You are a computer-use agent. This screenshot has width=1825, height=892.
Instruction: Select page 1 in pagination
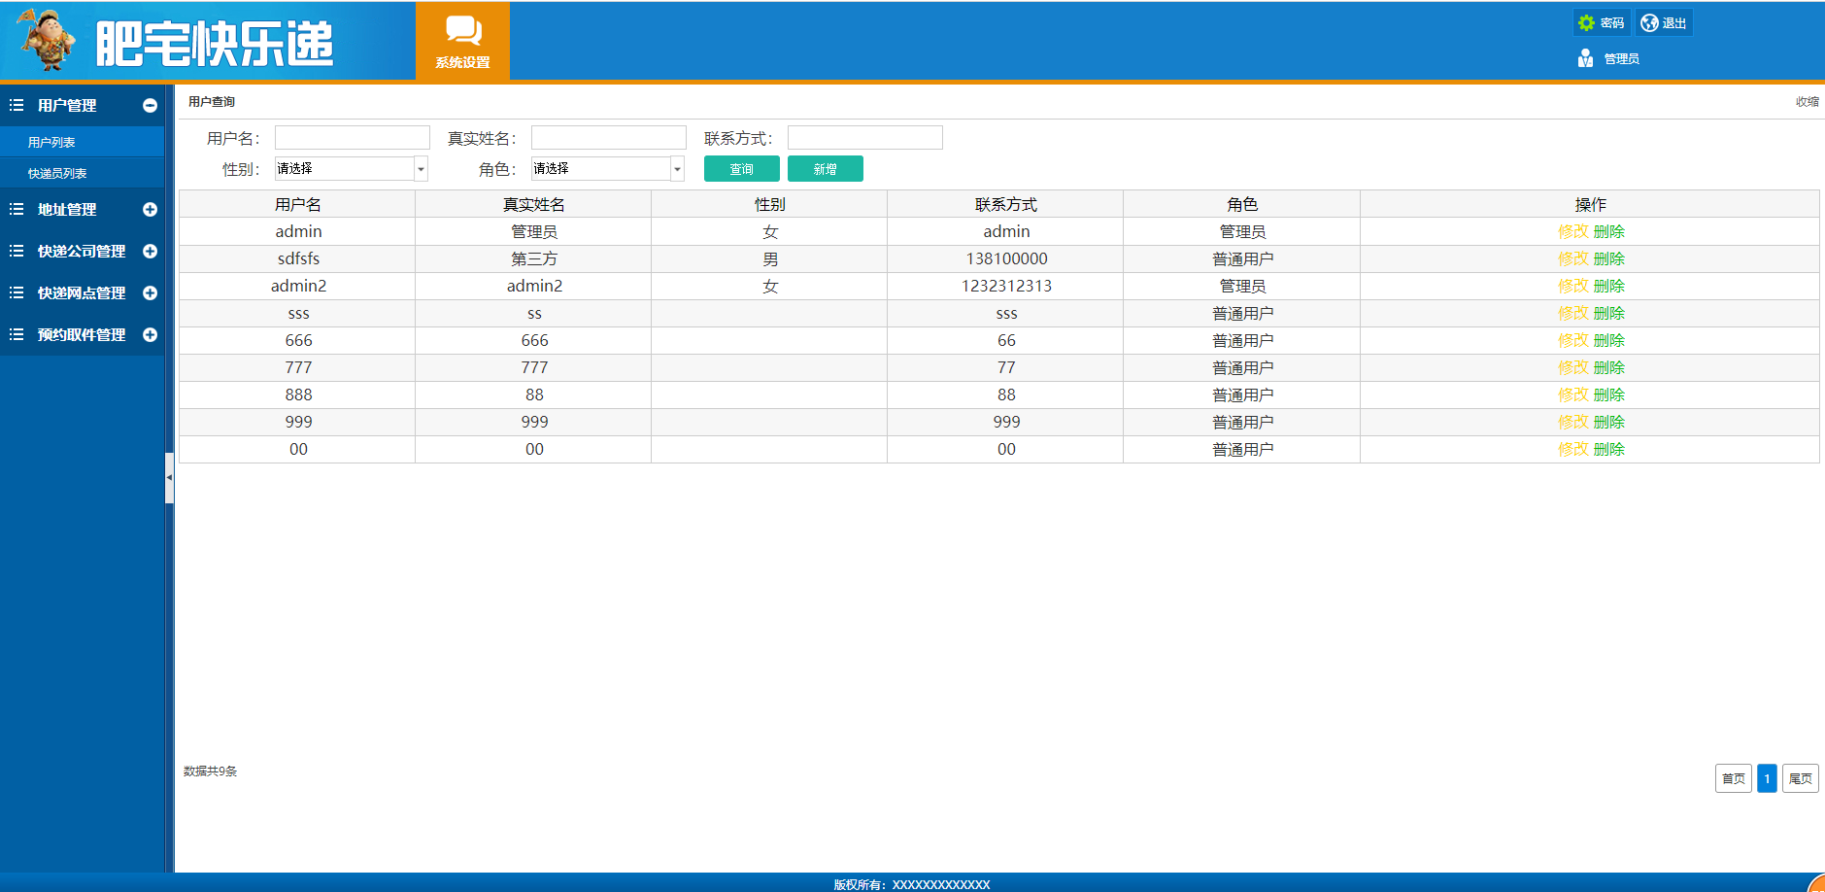[x=1767, y=778]
